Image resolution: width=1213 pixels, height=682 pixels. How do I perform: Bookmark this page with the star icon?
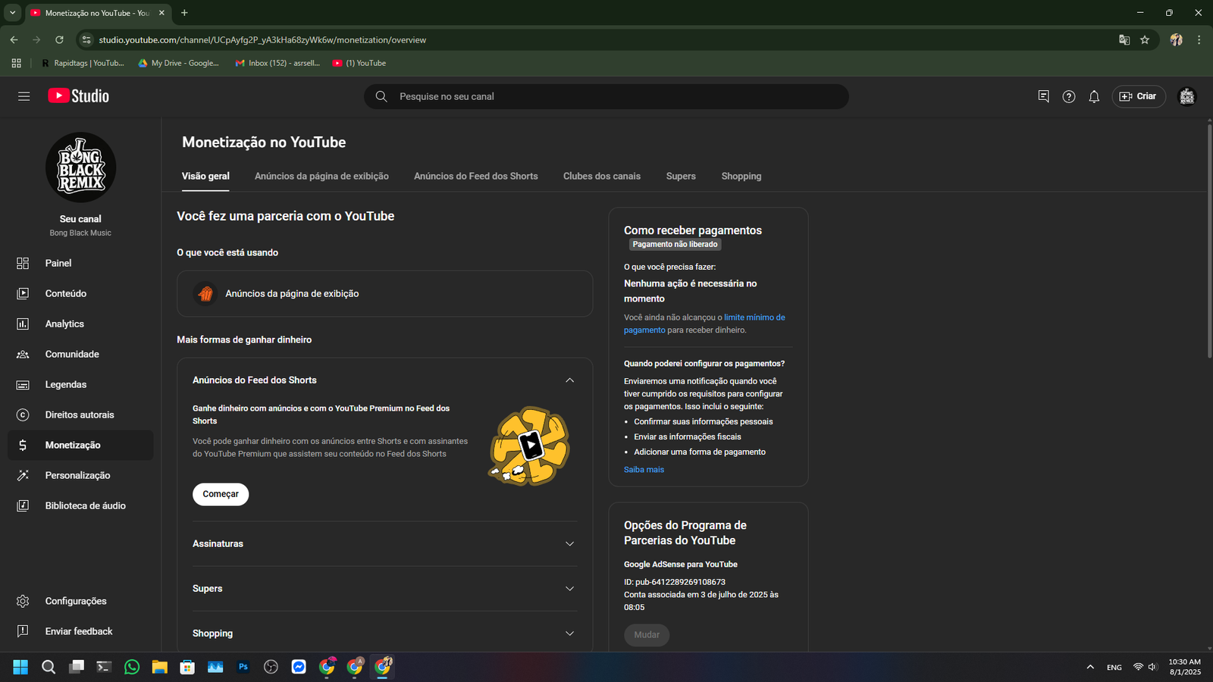tap(1145, 39)
